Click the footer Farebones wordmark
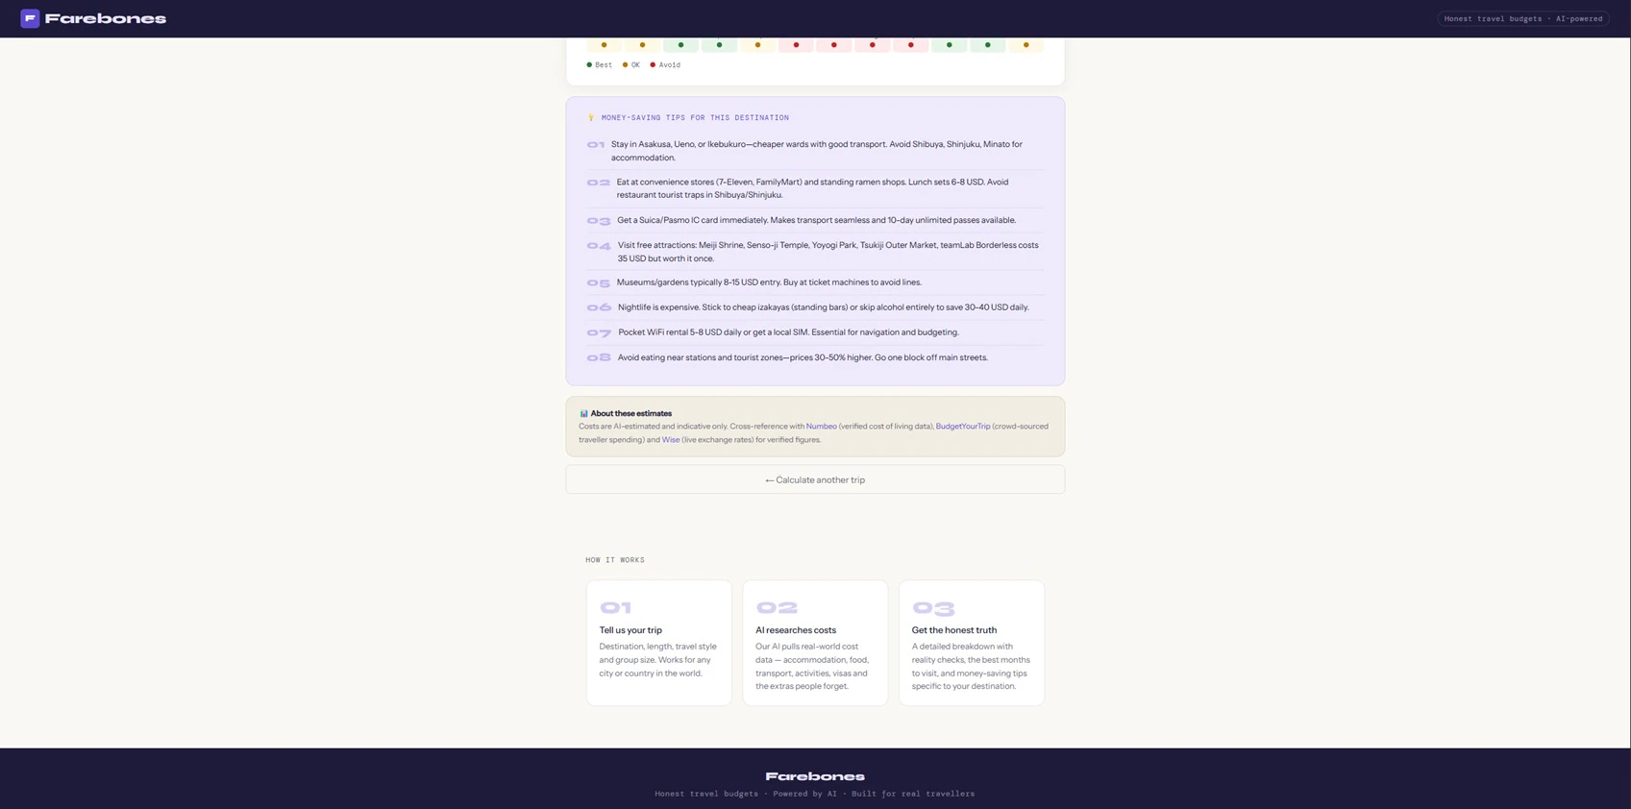 (815, 776)
